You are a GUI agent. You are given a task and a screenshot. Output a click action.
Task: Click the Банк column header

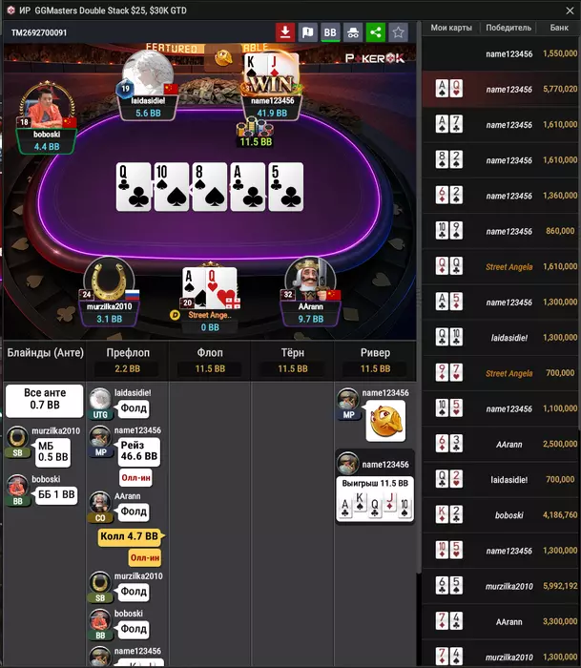pyautogui.click(x=559, y=28)
